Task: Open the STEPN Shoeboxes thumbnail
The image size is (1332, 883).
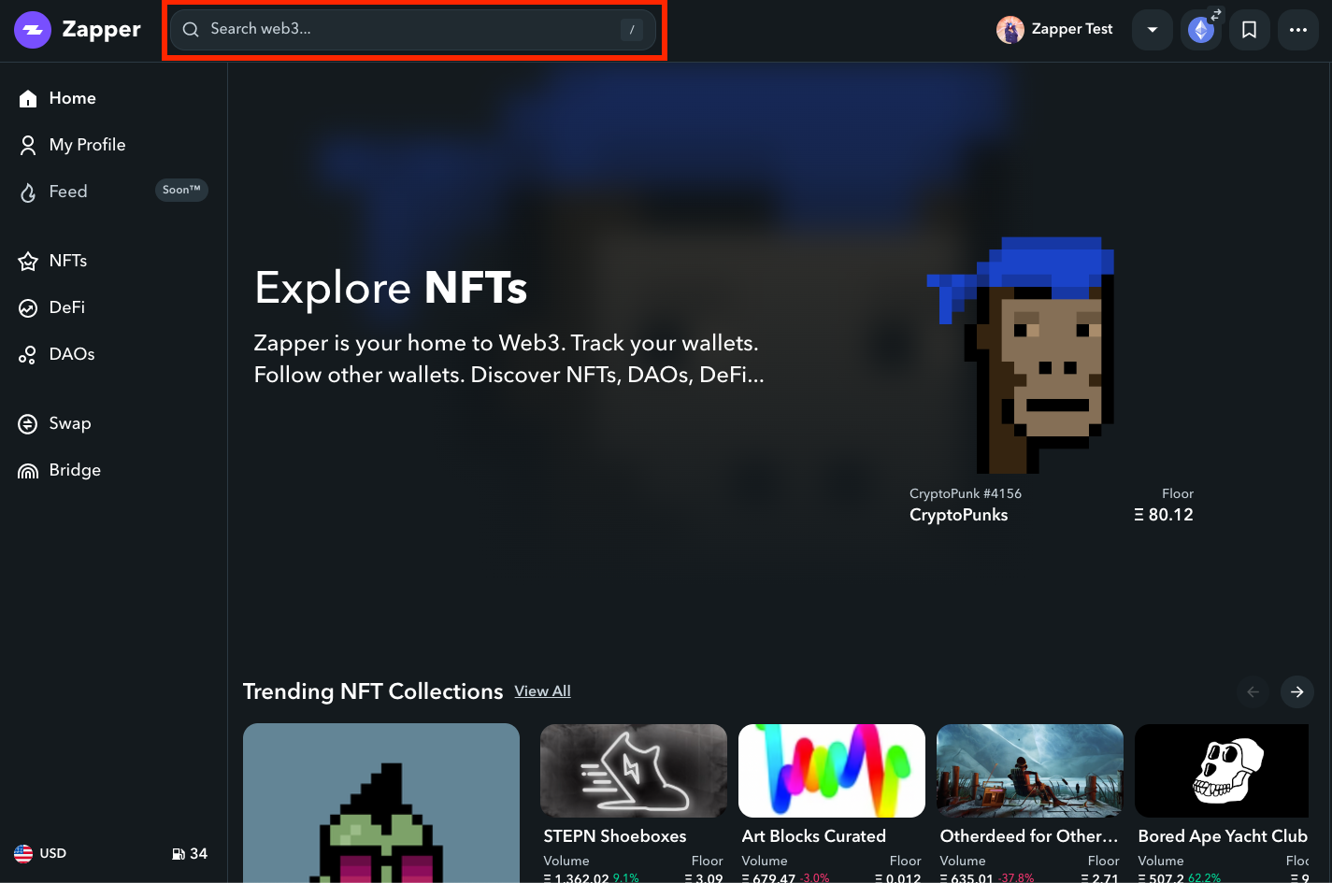Action: coord(634,771)
